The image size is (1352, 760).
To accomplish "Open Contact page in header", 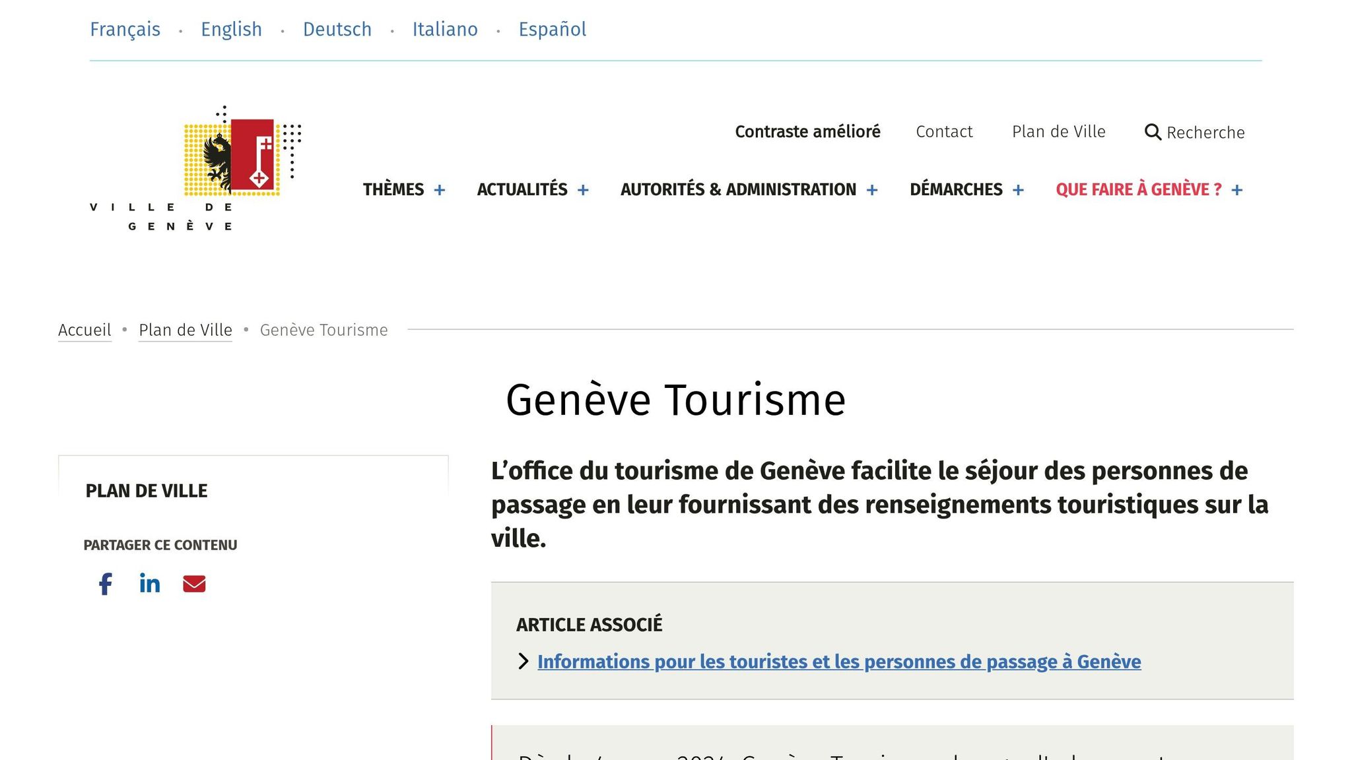I will (x=944, y=132).
